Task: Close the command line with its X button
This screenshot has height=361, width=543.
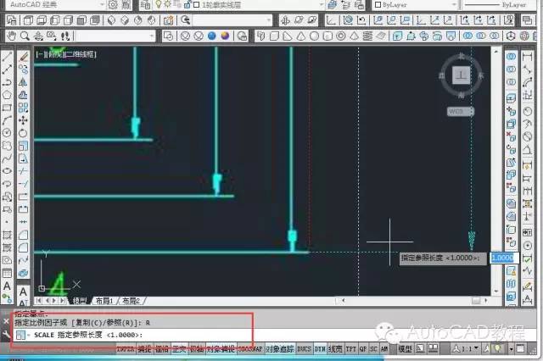Action: 6,321
